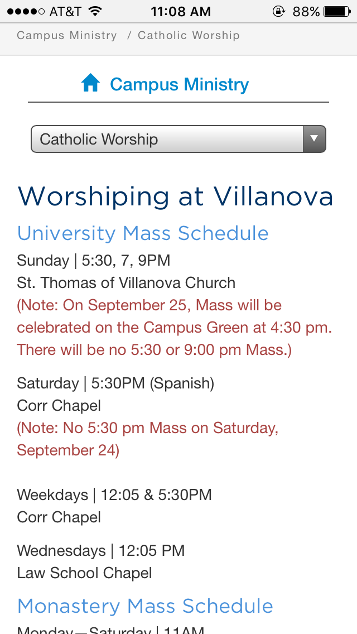Click the Monastery Mass Schedule heading
The width and height of the screenshot is (357, 634).
click(145, 606)
